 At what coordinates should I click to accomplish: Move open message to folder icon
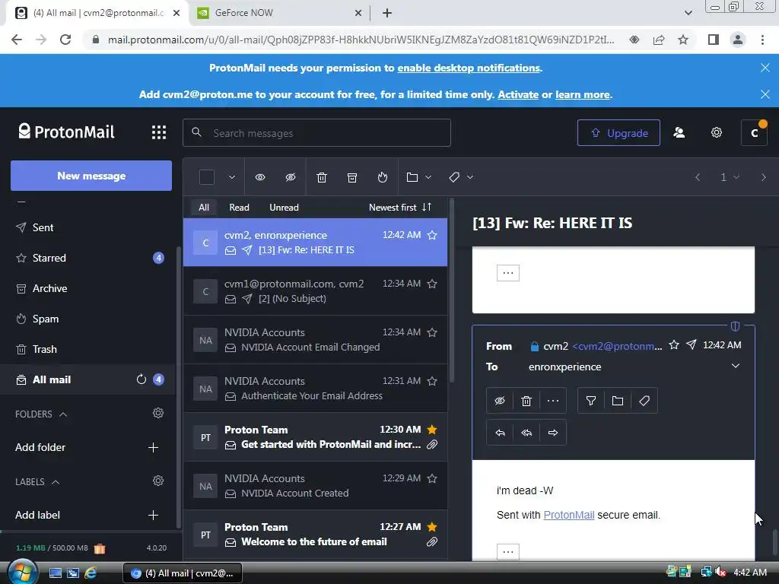pos(618,401)
